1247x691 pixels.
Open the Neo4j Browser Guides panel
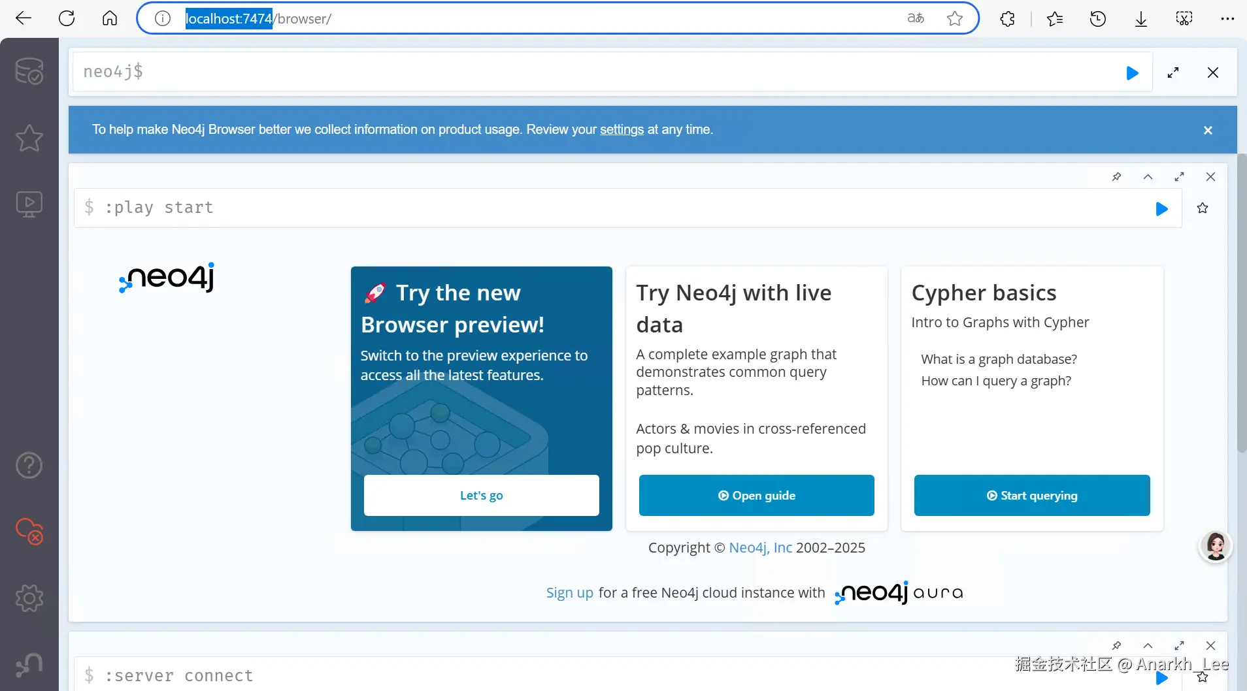pos(29,204)
